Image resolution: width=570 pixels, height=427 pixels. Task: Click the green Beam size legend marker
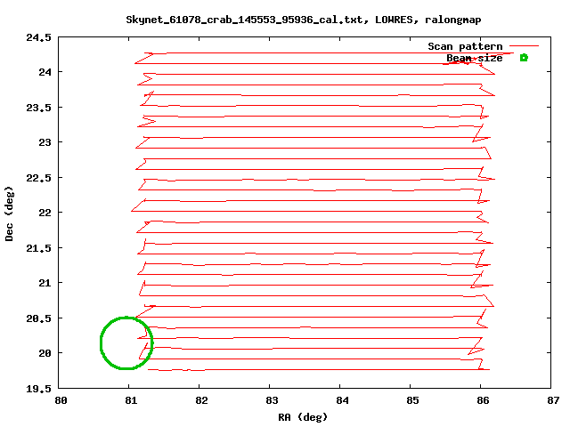coord(524,58)
